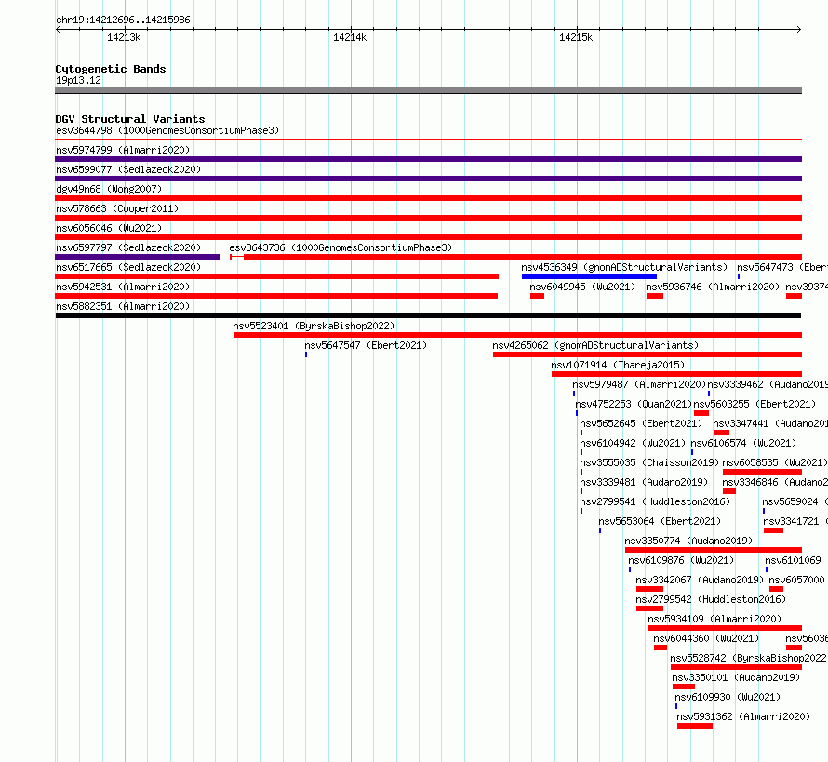The height and width of the screenshot is (762, 828).
Task: Select the nsv6049945 (Wu2021) label
Action: (x=582, y=287)
